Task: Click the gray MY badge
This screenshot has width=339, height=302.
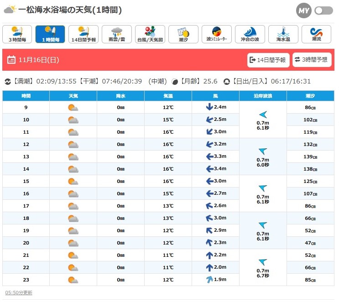Action: pos(304,10)
